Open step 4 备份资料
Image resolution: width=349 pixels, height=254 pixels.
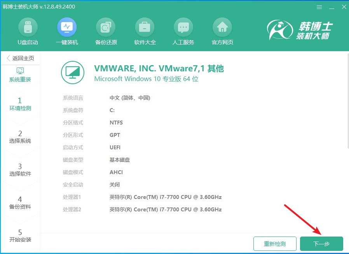[x=21, y=202]
